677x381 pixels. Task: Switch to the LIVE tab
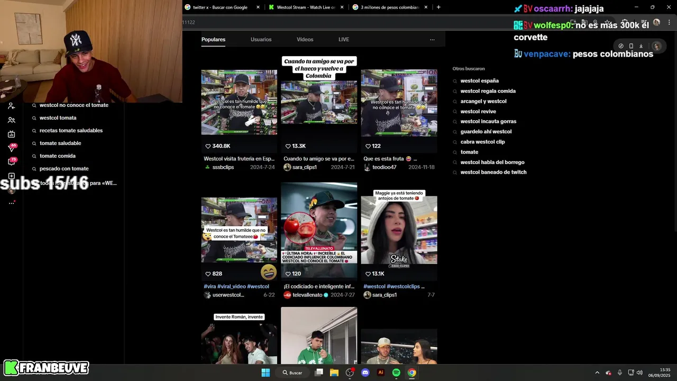tap(344, 40)
